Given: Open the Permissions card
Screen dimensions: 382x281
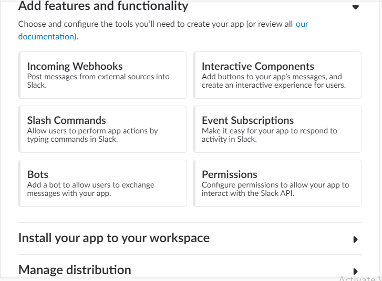Looking at the screenshot, I should tap(277, 183).
